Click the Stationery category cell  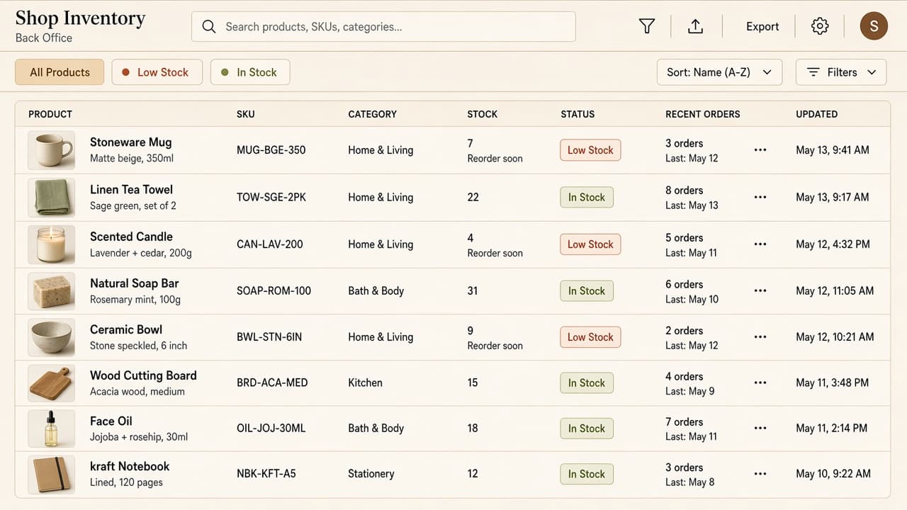tap(371, 474)
